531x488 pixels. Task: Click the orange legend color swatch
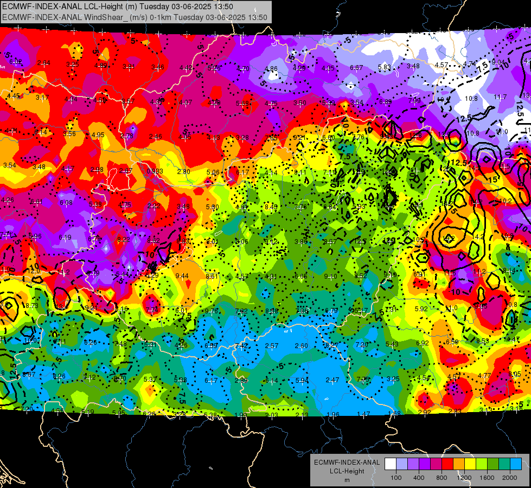click(459, 464)
